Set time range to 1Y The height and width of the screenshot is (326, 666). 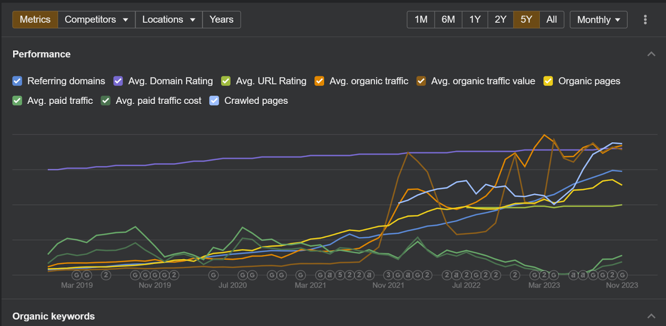click(475, 20)
